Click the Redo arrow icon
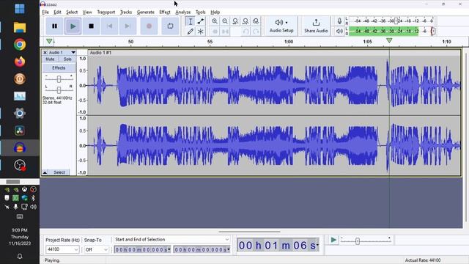 (256, 31)
